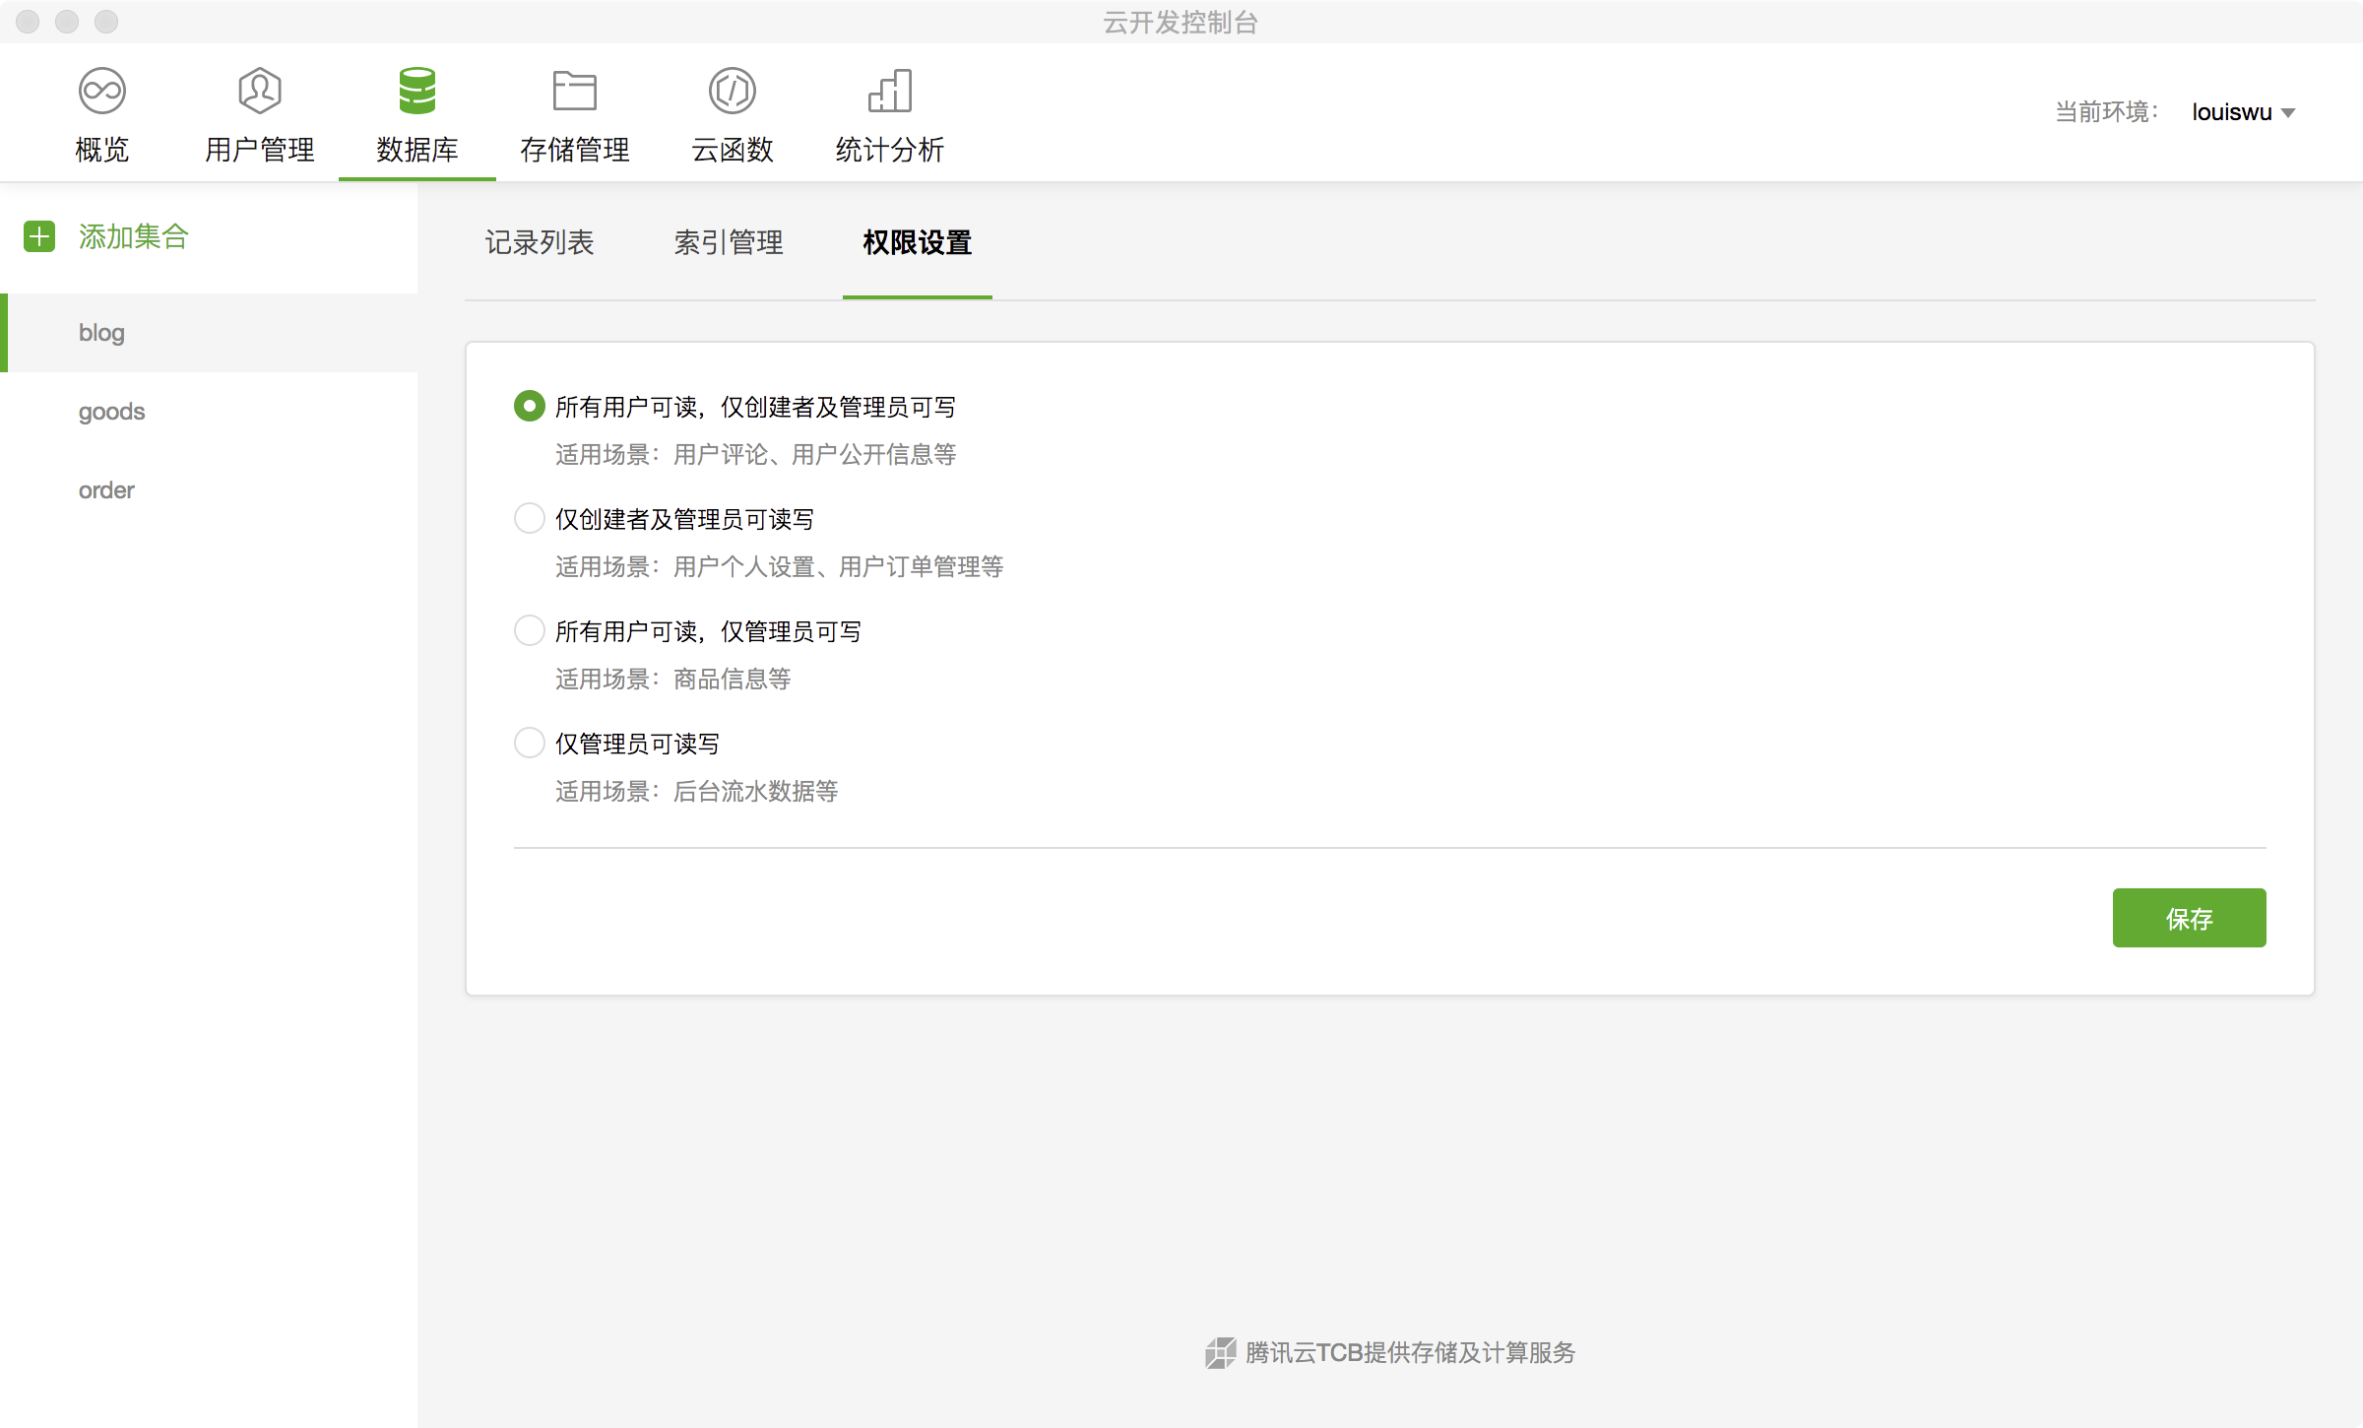Select the green Database (数据库) icon

(417, 92)
